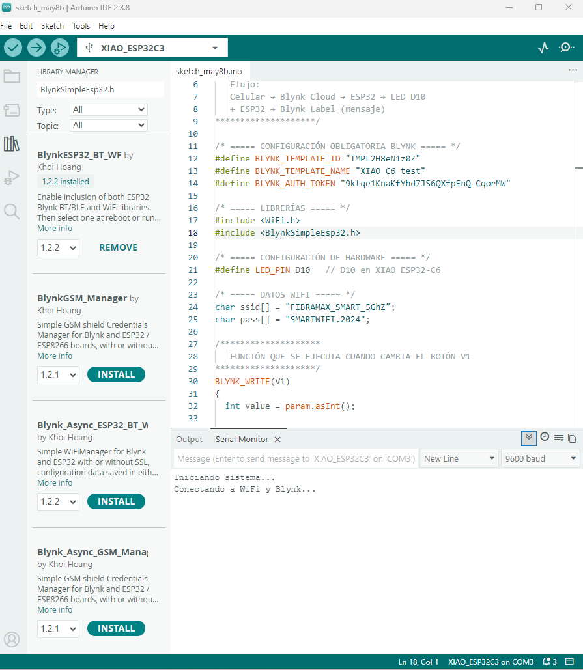This screenshot has width=583, height=670.
Task: Open the Search sidebar icon
Action: [x=12, y=211]
